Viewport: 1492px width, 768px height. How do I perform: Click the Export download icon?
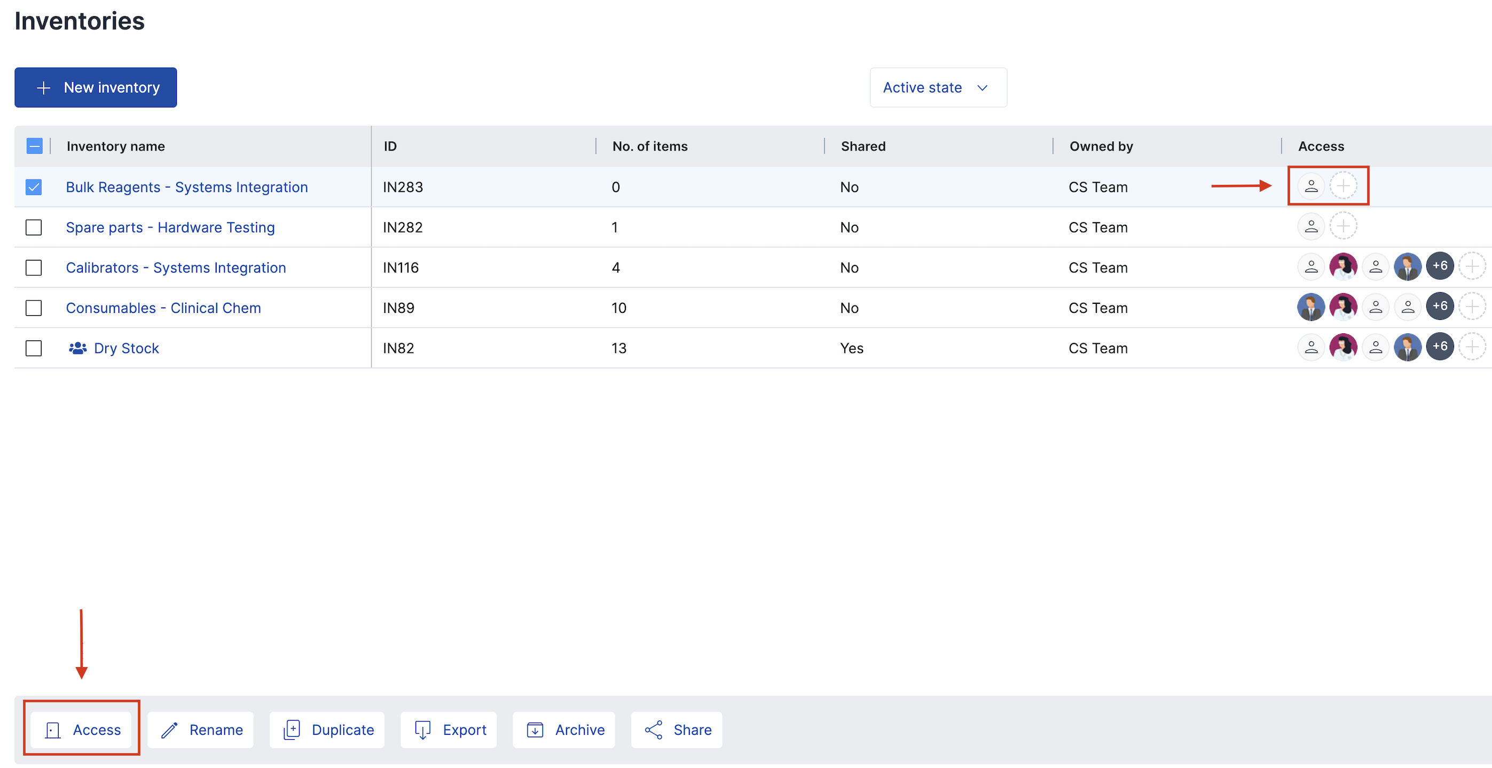point(422,730)
